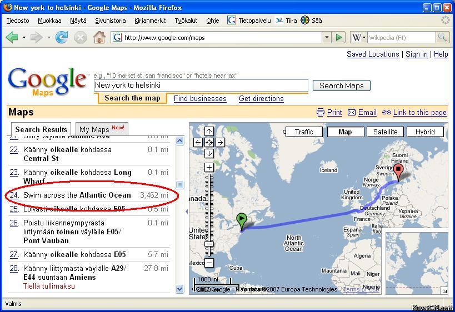The image size is (455, 312).
Task: Click the Sign in link
Action: tap(417, 54)
